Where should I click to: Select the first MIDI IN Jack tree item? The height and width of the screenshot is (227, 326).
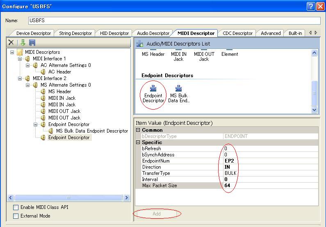(62, 98)
